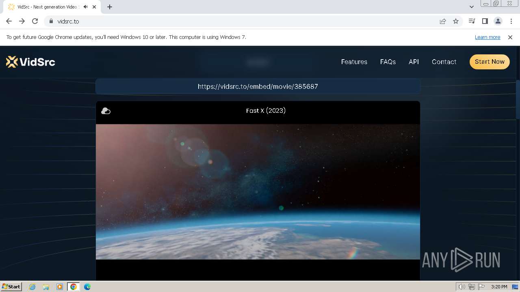Open media controls icon in toolbar
This screenshot has width=520, height=292.
[472, 21]
